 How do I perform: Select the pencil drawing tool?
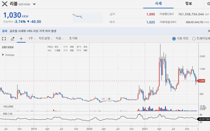pyautogui.click(x=12, y=39)
